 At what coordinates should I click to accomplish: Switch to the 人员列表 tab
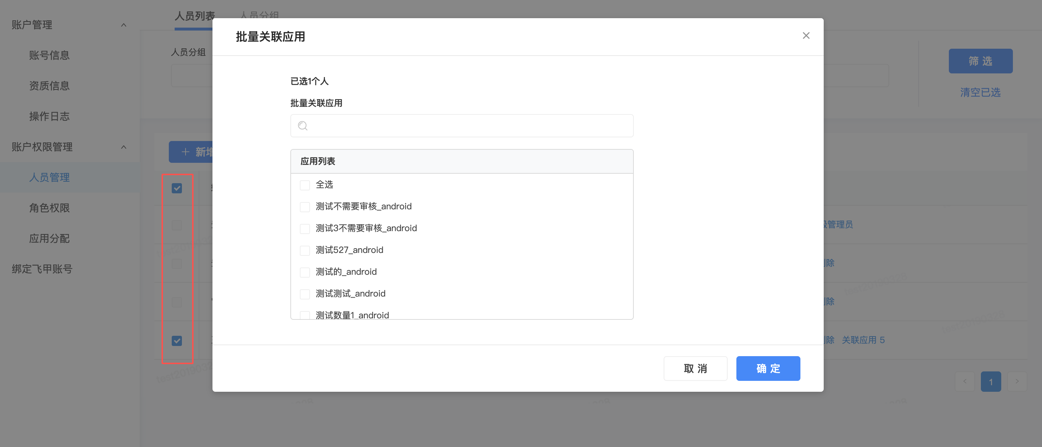[x=195, y=16]
